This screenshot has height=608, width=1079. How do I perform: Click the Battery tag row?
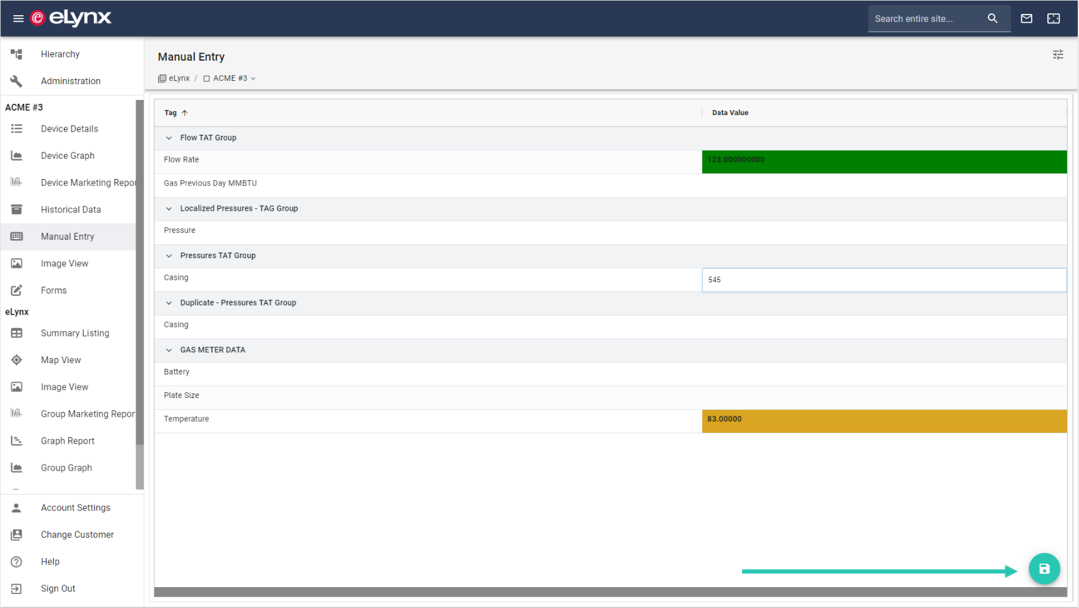coord(610,374)
